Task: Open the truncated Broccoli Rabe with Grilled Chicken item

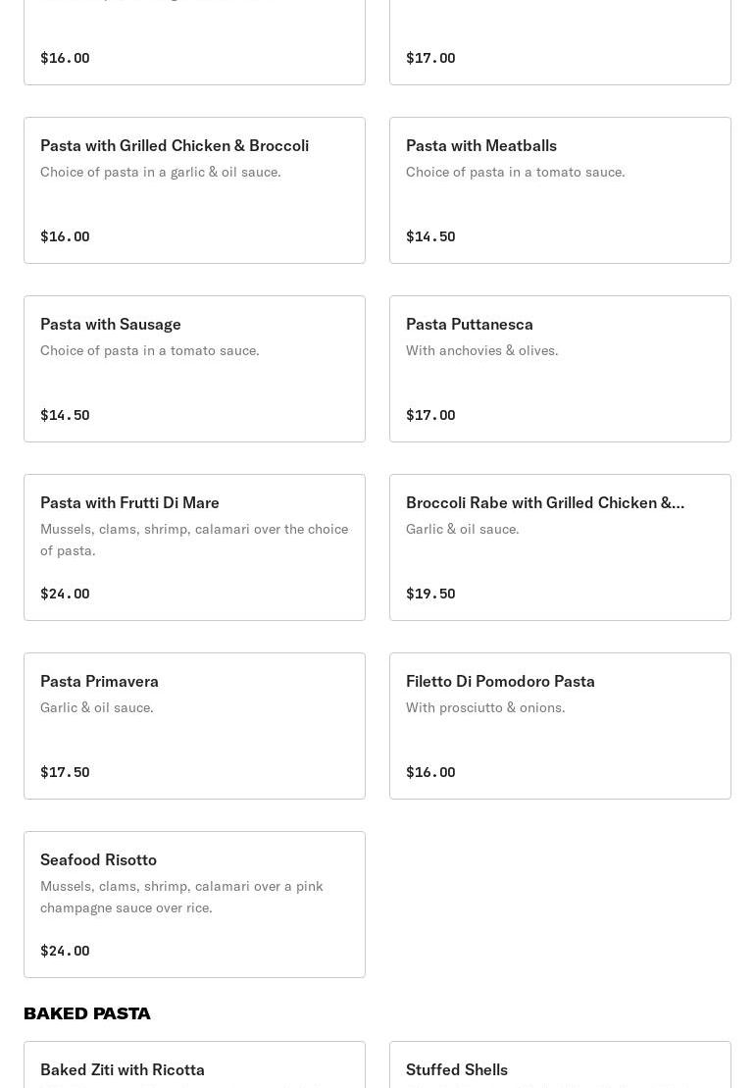Action: click(x=560, y=547)
